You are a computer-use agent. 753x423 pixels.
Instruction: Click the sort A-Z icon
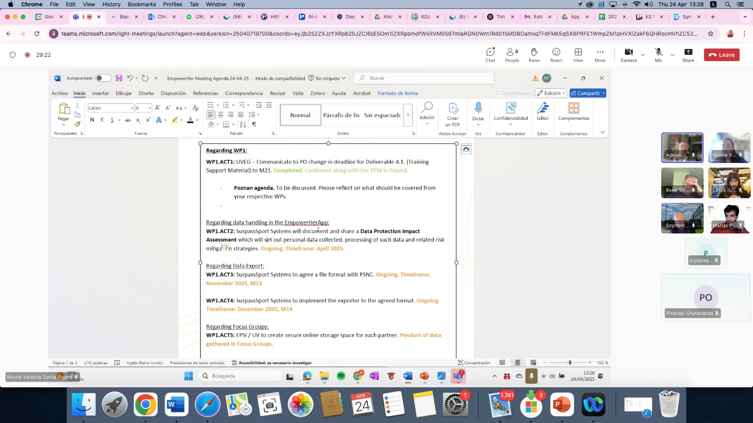243,124
